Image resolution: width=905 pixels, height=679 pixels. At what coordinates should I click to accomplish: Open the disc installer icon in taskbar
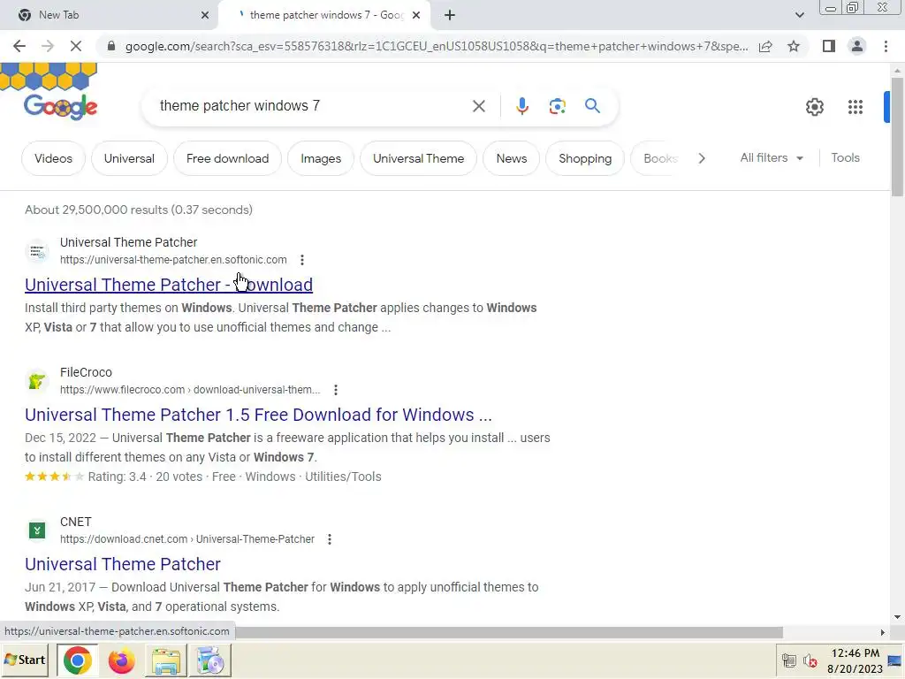pyautogui.click(x=210, y=660)
